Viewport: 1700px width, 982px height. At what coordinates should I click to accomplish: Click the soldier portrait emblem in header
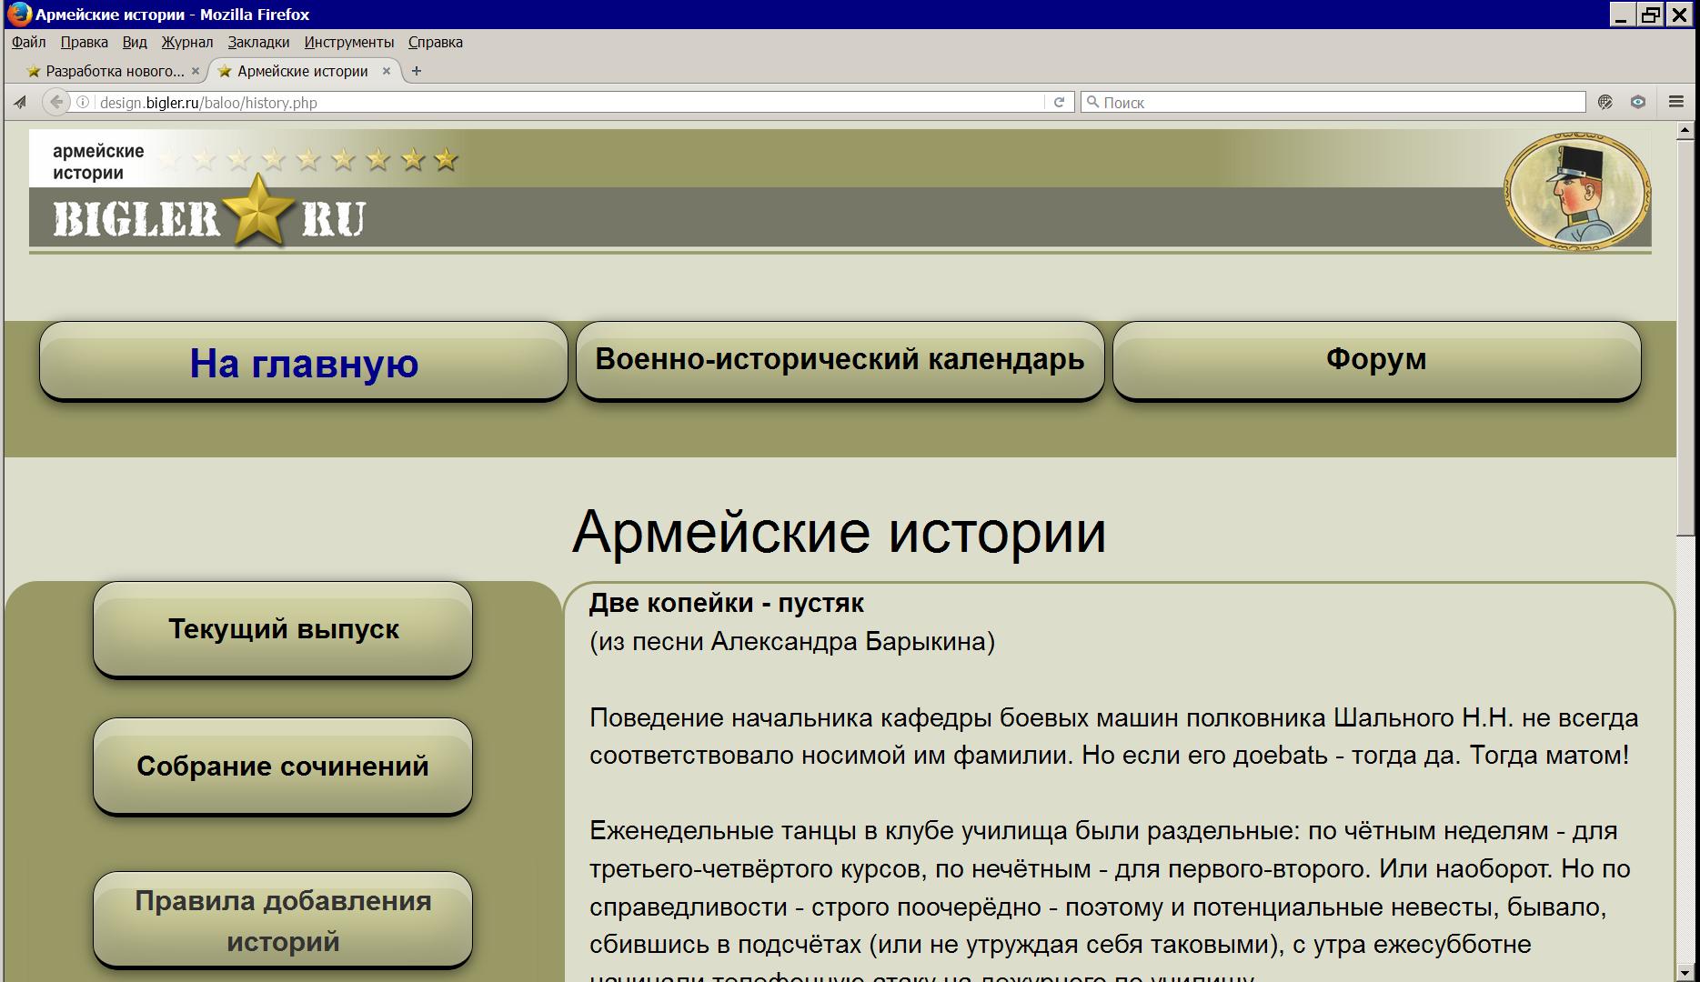[1576, 192]
